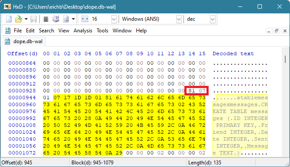Click column header 15
290x167 pixels.
tap(202, 54)
